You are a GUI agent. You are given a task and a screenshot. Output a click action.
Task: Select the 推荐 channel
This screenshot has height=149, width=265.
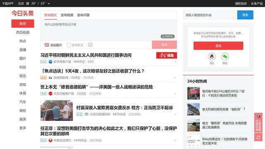23,24
